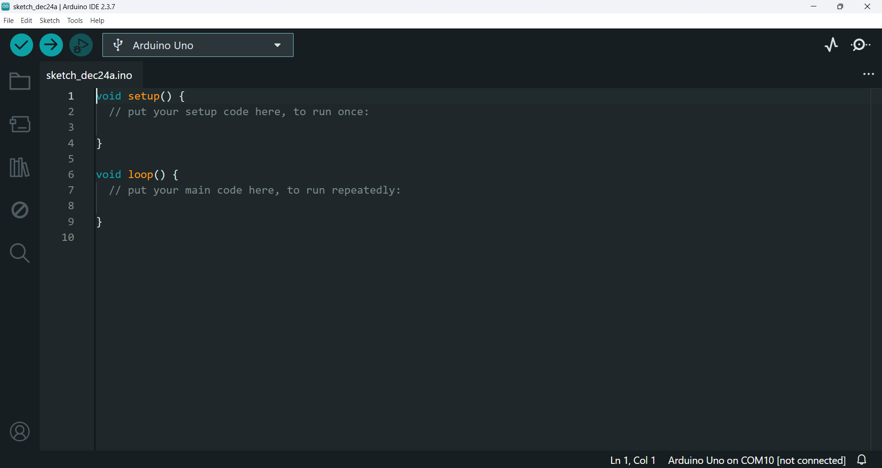Click line number 10 in the gutter
This screenshot has width=882, height=468.
tap(68, 237)
